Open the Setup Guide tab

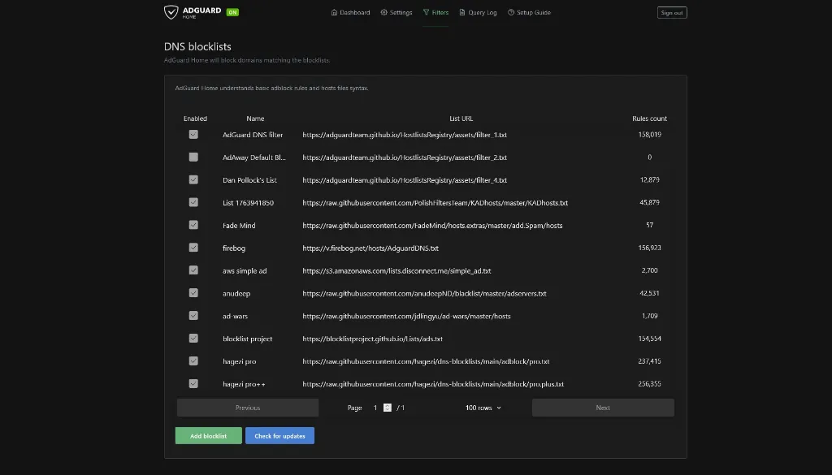[x=529, y=12]
